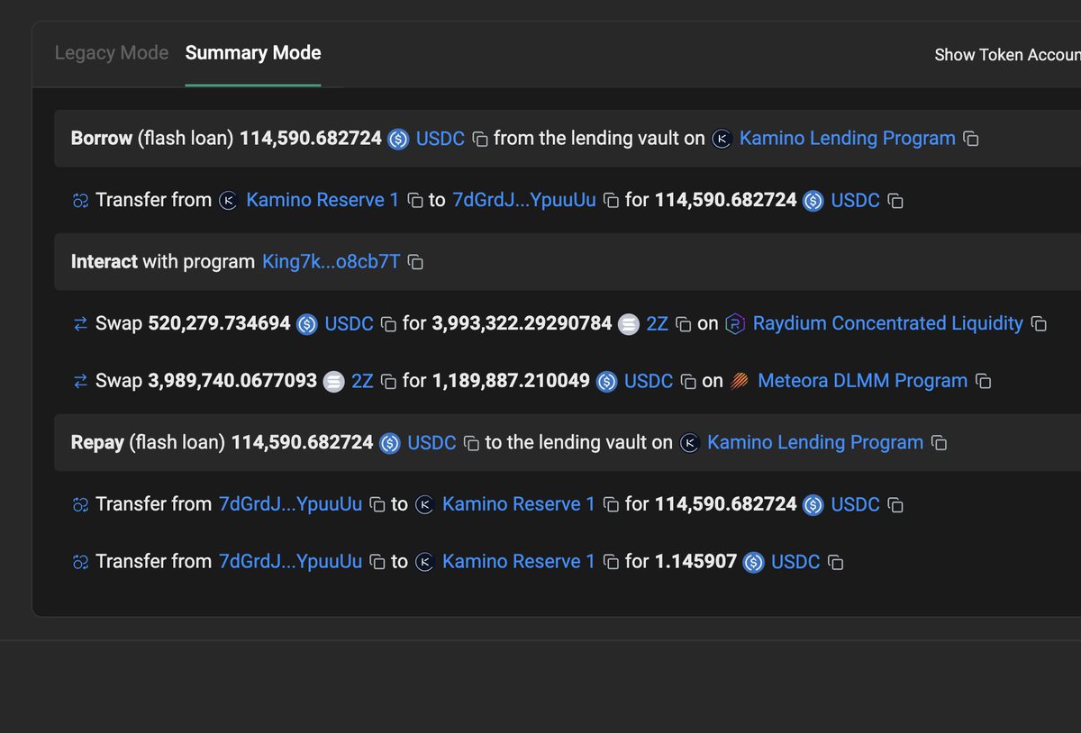Click Raydium logo icon

tap(735, 323)
